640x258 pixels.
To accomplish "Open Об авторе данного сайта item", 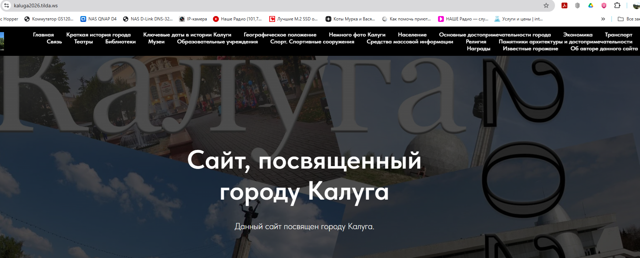I will pyautogui.click(x=604, y=49).
